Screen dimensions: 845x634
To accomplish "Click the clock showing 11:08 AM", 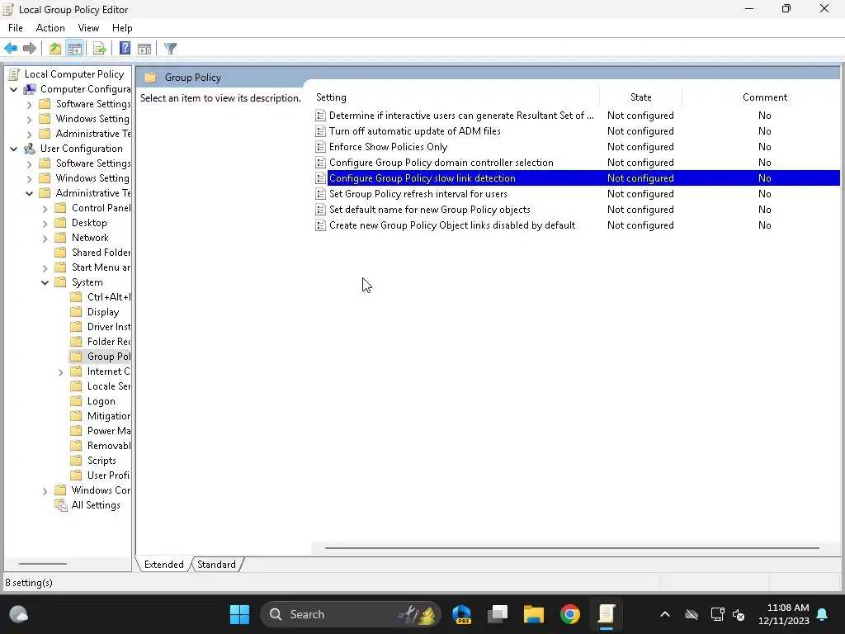I will coord(784,614).
